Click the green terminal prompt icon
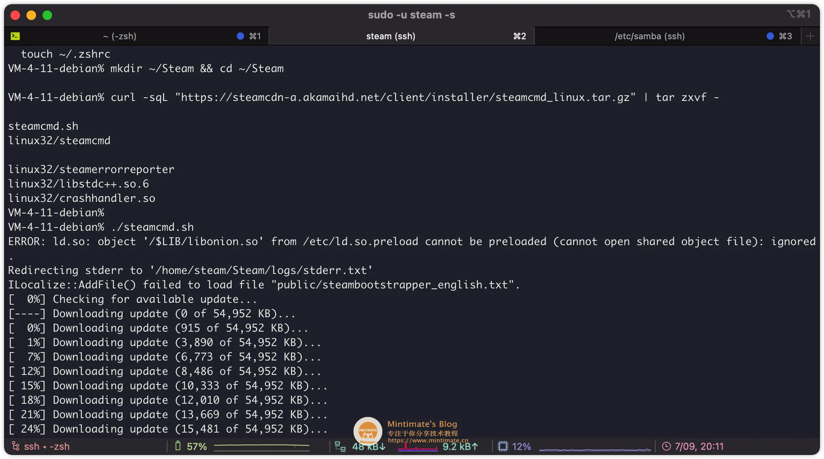824x459 pixels. (x=15, y=36)
